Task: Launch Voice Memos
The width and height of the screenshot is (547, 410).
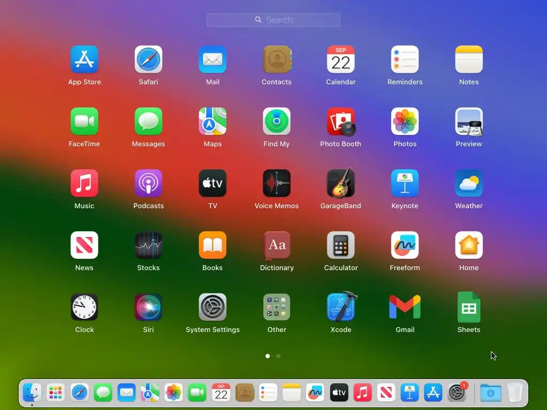Action: coord(277,183)
